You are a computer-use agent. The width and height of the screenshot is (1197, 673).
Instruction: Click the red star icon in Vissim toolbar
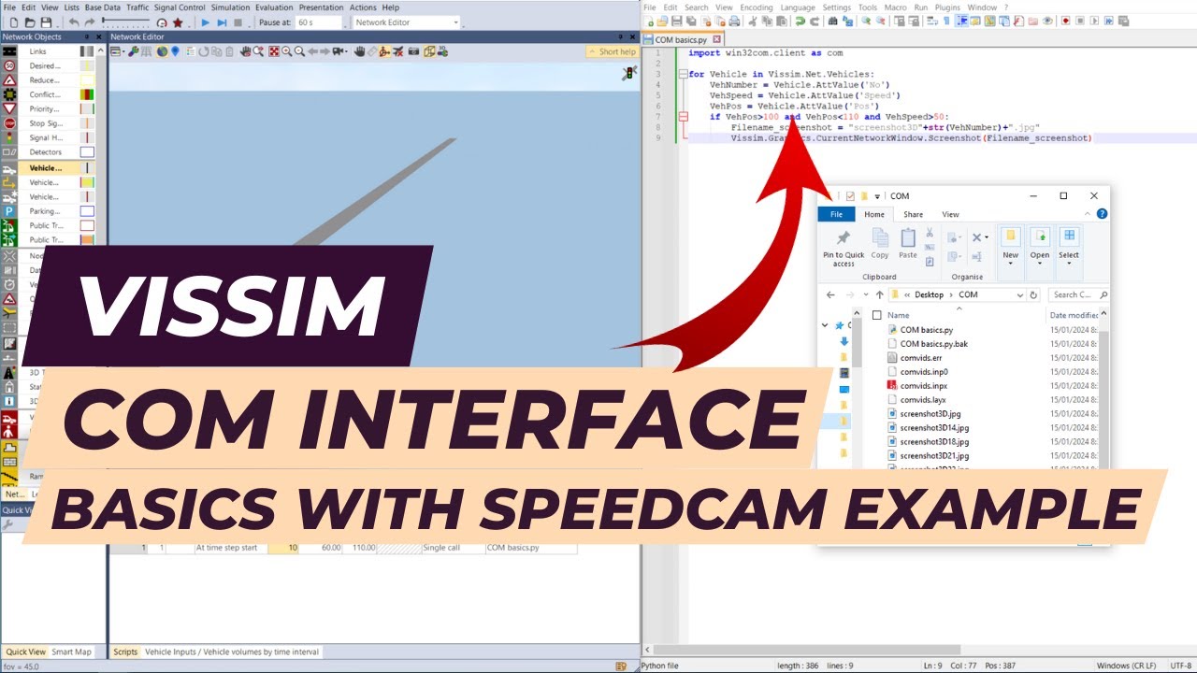(178, 22)
